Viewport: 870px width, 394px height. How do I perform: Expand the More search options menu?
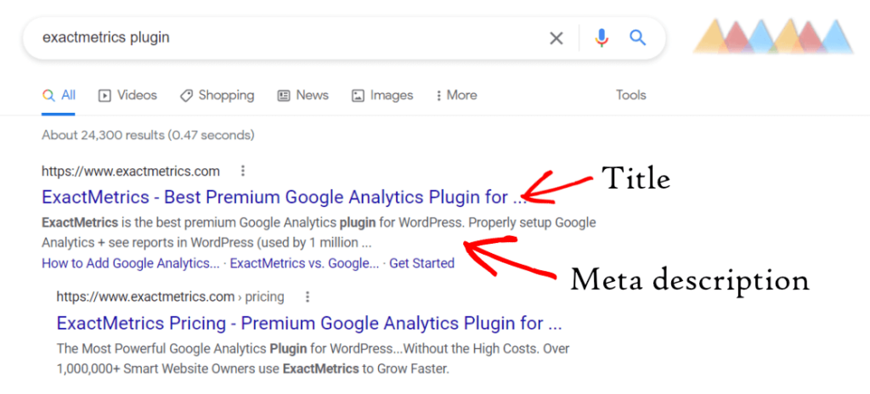(x=456, y=95)
